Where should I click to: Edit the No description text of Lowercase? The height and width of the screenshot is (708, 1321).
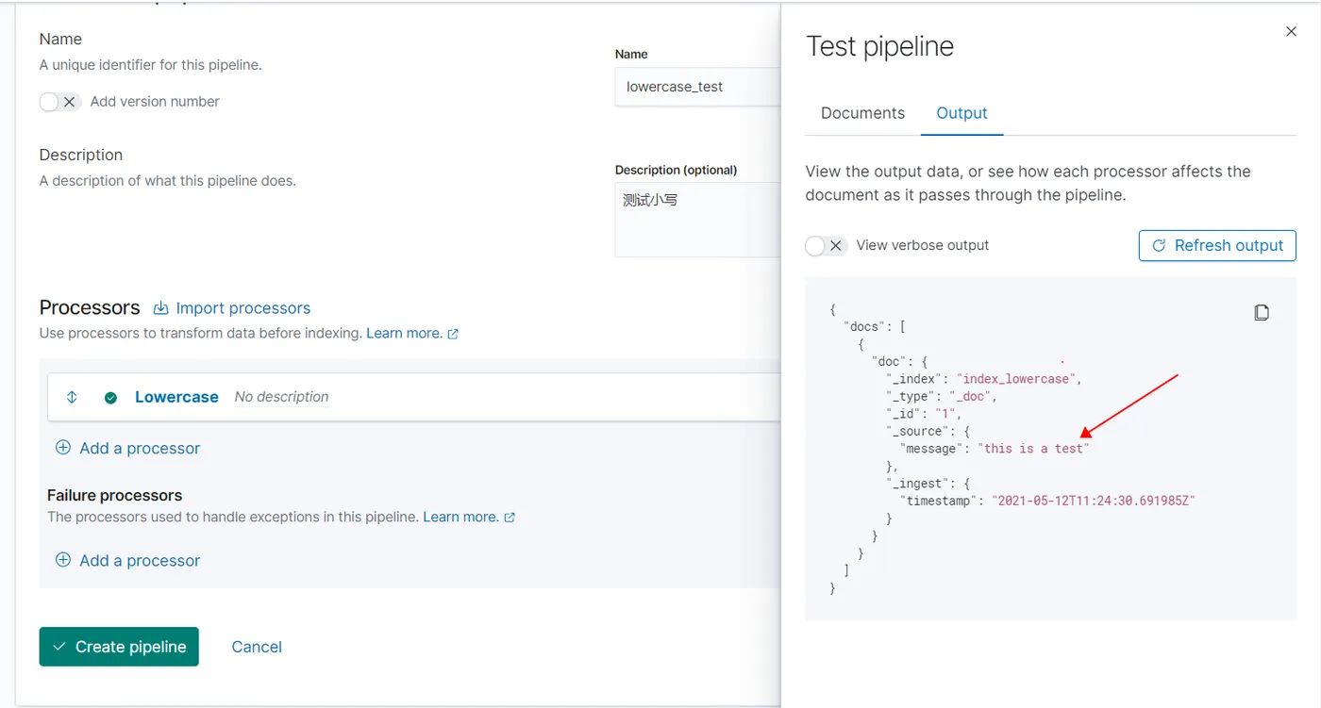click(x=281, y=397)
